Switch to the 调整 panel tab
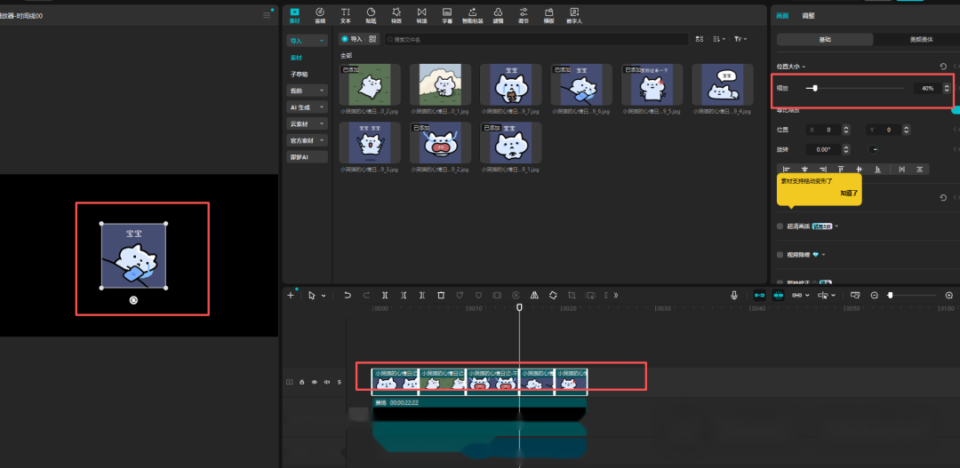This screenshot has width=960, height=468. pyautogui.click(x=808, y=16)
